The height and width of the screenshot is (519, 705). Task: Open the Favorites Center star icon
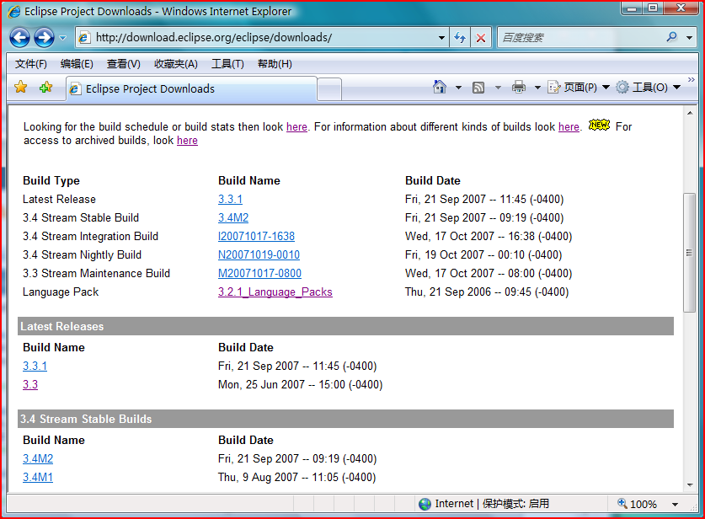(x=21, y=88)
